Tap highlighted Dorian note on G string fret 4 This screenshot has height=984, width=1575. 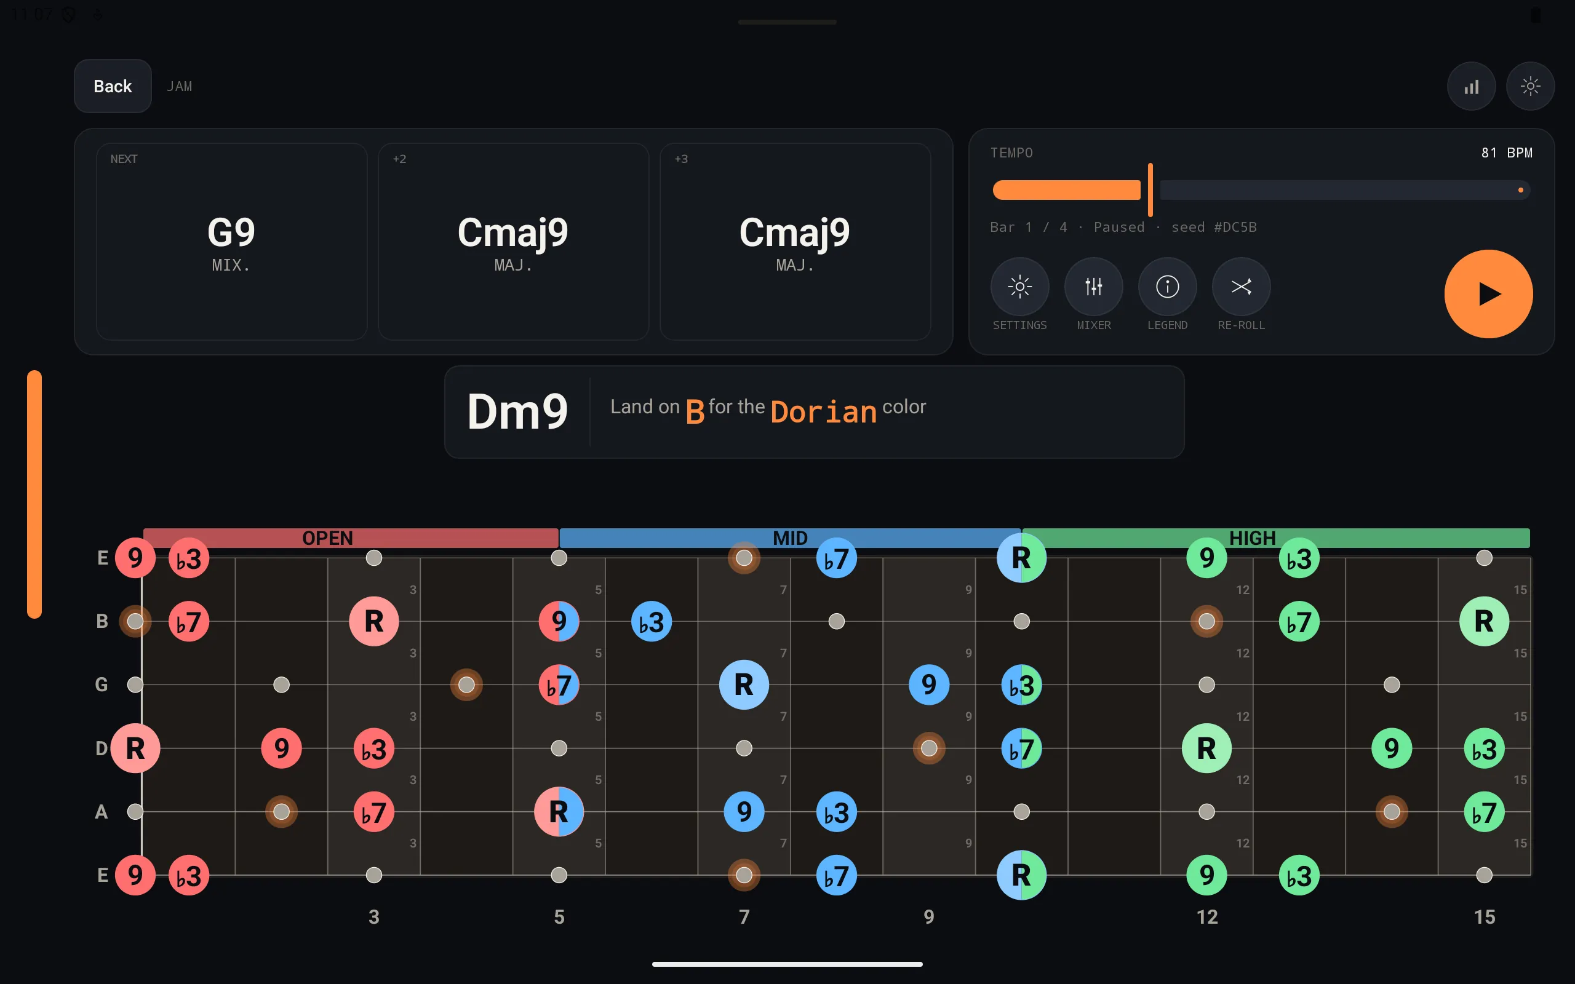coord(466,684)
